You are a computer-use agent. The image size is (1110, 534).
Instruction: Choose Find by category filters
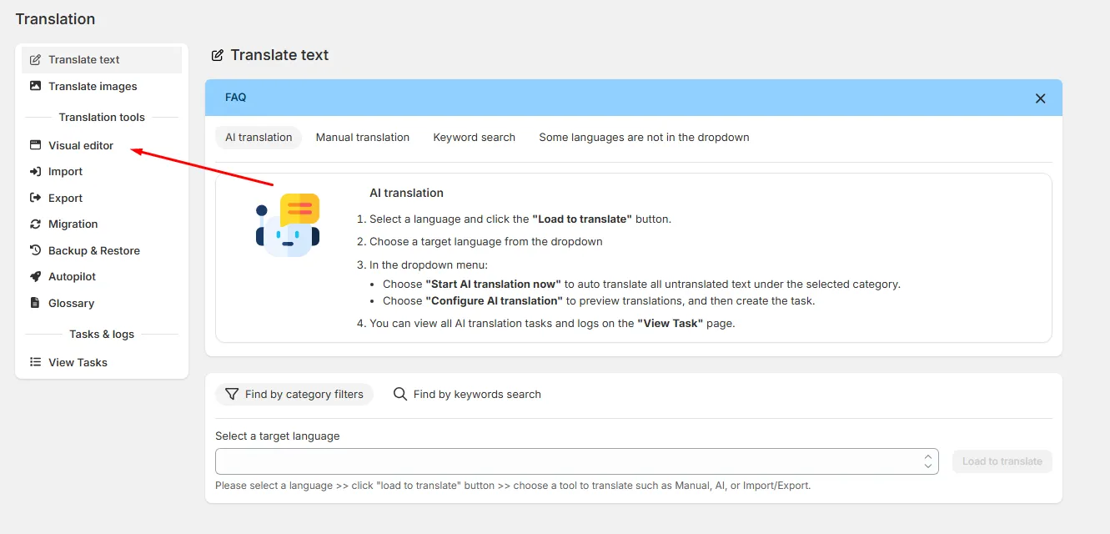(x=294, y=394)
